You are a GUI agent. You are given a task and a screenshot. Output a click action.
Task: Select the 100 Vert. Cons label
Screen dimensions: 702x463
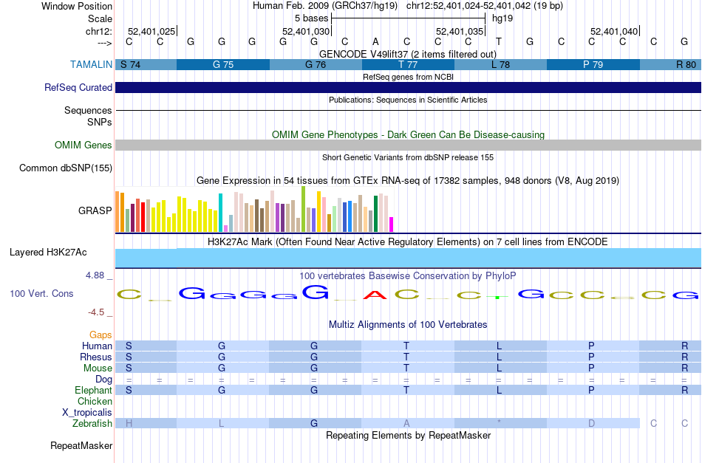click(x=41, y=293)
